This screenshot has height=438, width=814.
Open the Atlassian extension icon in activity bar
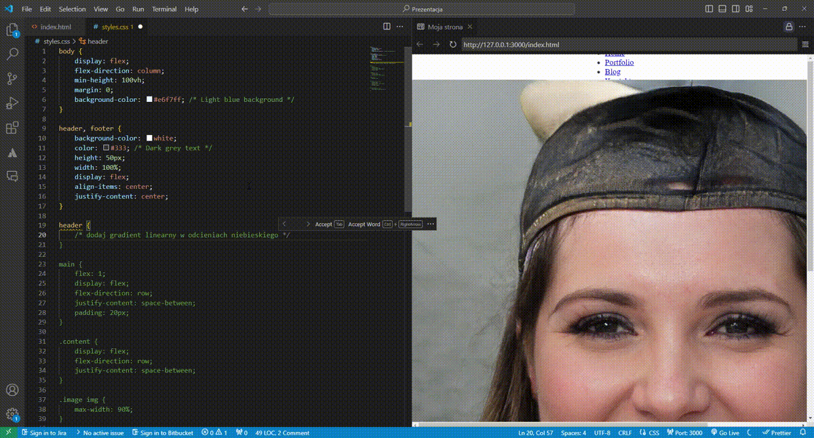[x=12, y=152]
